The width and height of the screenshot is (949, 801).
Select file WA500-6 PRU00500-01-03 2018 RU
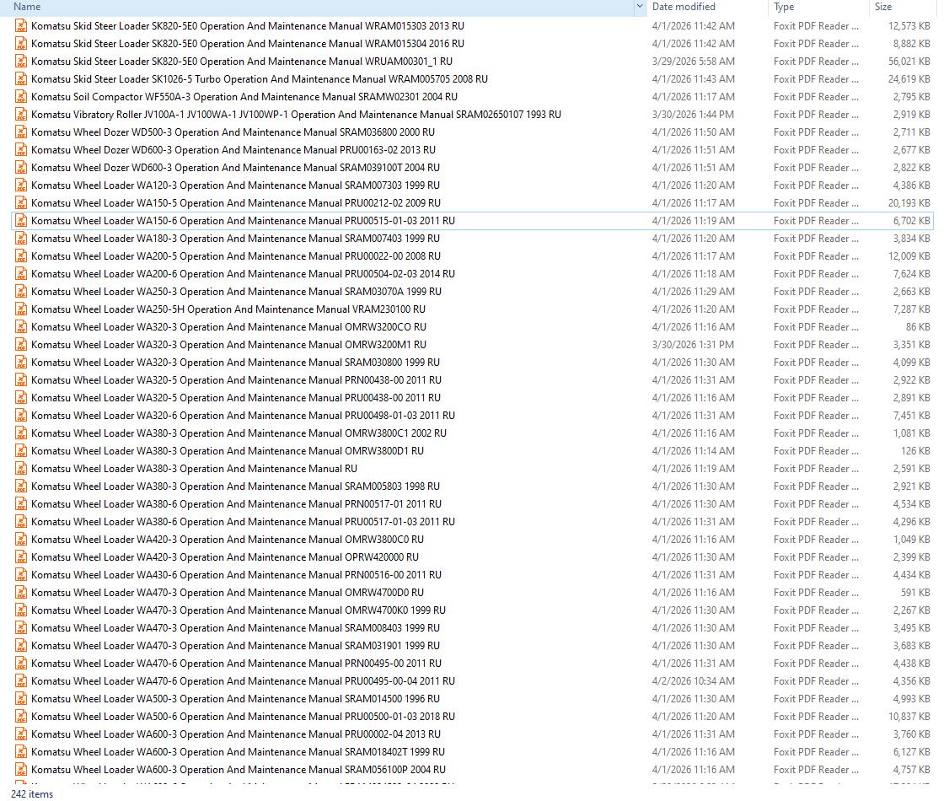tap(243, 717)
